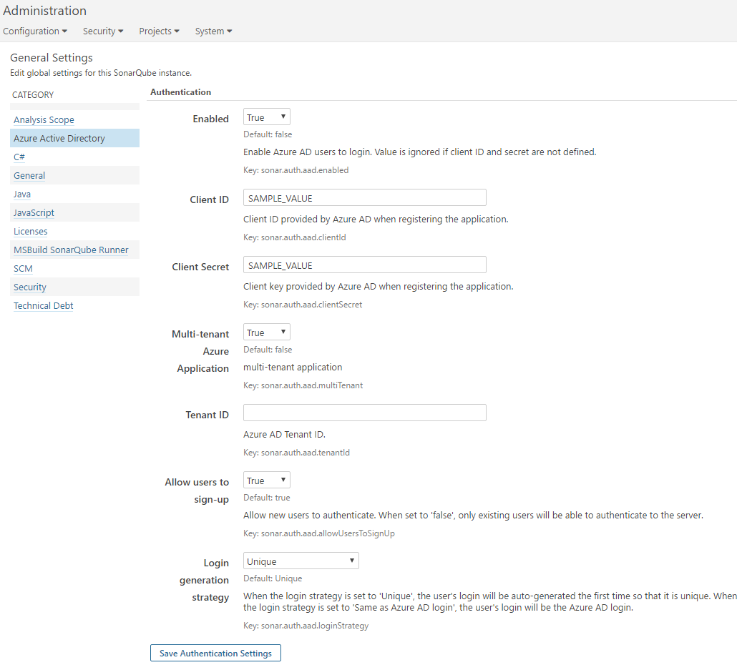Focus the Client ID input field
Image resolution: width=737 pixels, height=670 pixels.
point(365,198)
